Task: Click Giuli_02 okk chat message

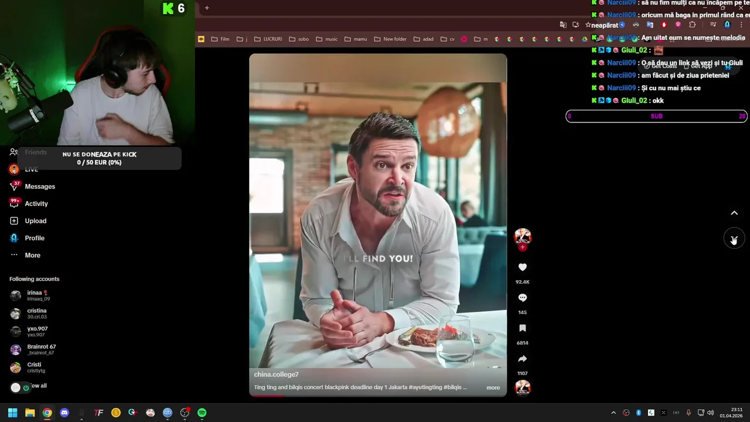Action: point(628,100)
